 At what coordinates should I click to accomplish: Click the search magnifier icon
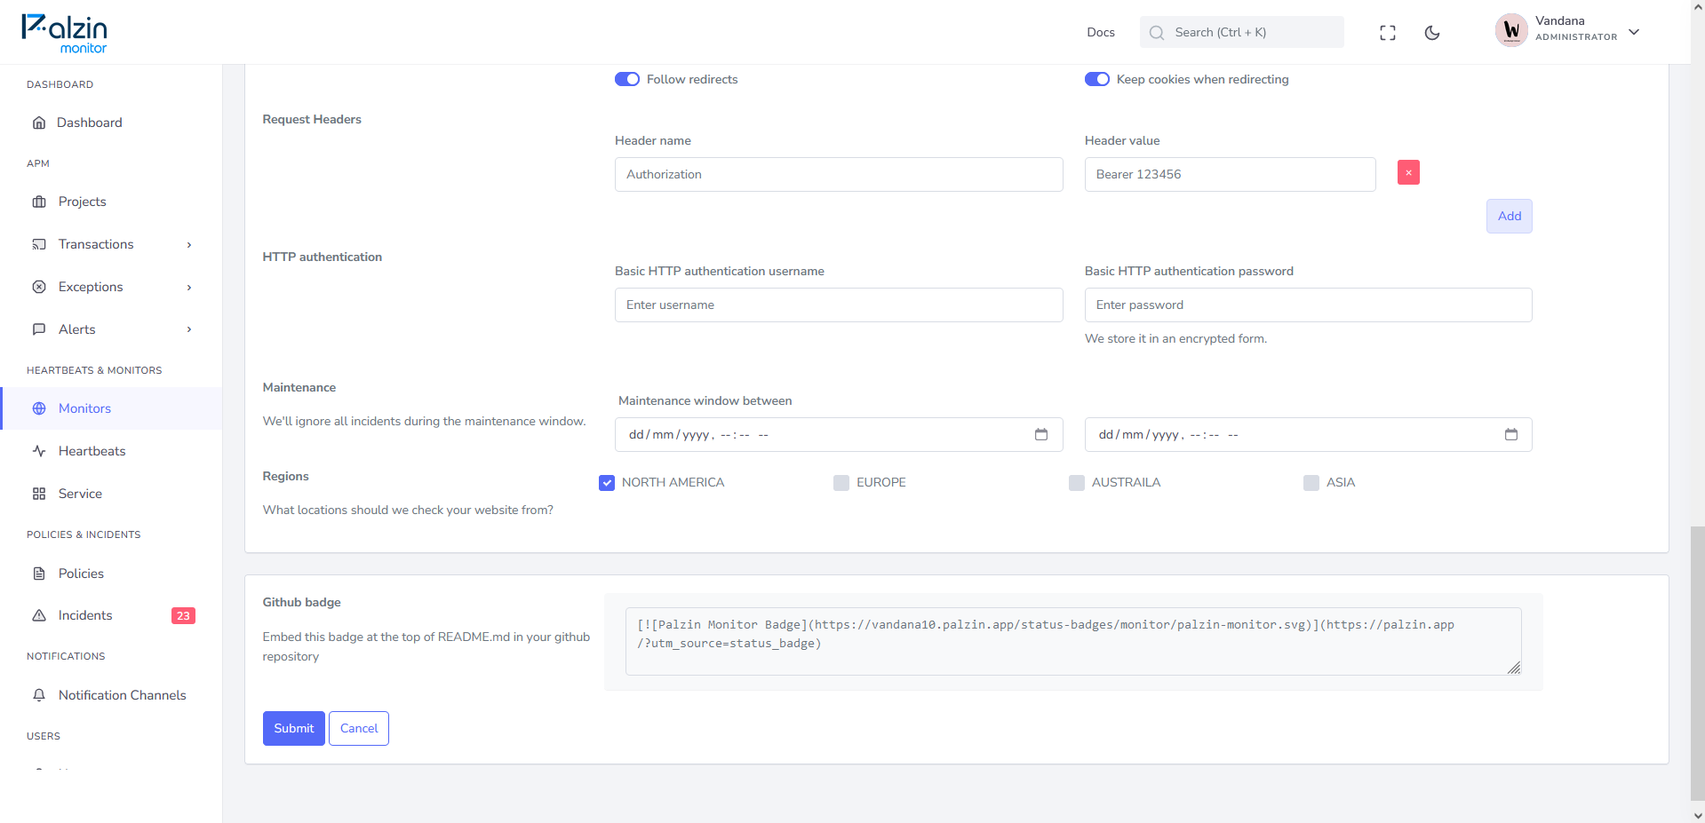tap(1157, 33)
